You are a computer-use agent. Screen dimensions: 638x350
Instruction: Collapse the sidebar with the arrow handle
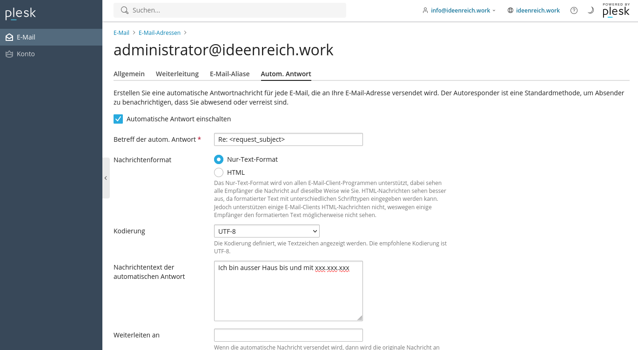(106, 178)
